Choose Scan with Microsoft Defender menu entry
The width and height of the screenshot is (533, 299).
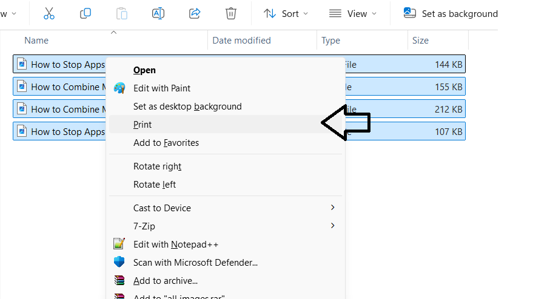click(226, 262)
